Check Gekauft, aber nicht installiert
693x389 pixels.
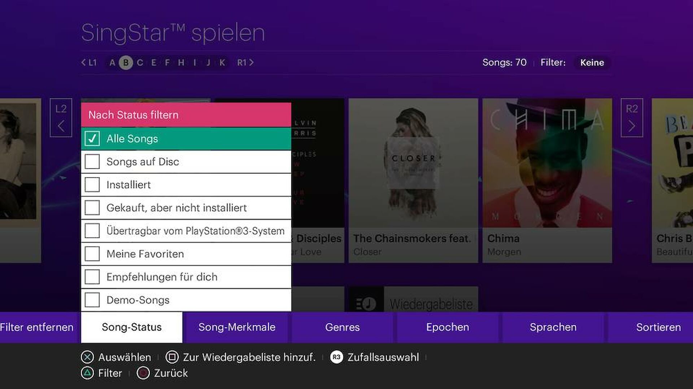[x=92, y=208]
